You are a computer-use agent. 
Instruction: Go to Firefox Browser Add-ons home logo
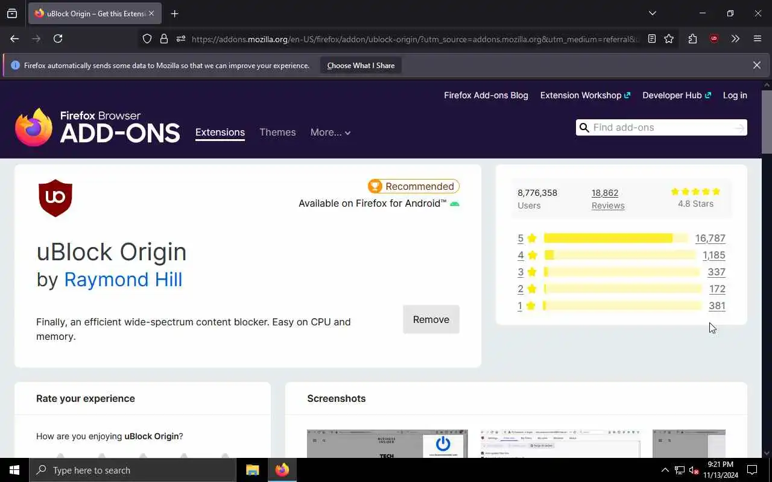point(97,127)
